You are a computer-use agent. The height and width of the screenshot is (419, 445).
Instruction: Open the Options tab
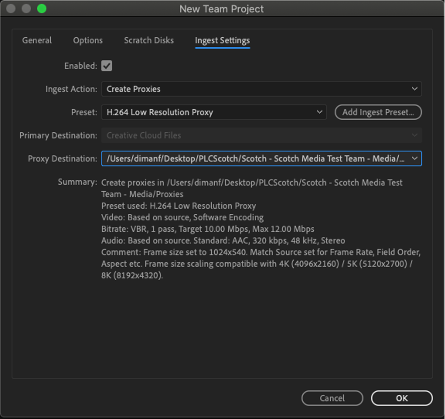click(87, 40)
